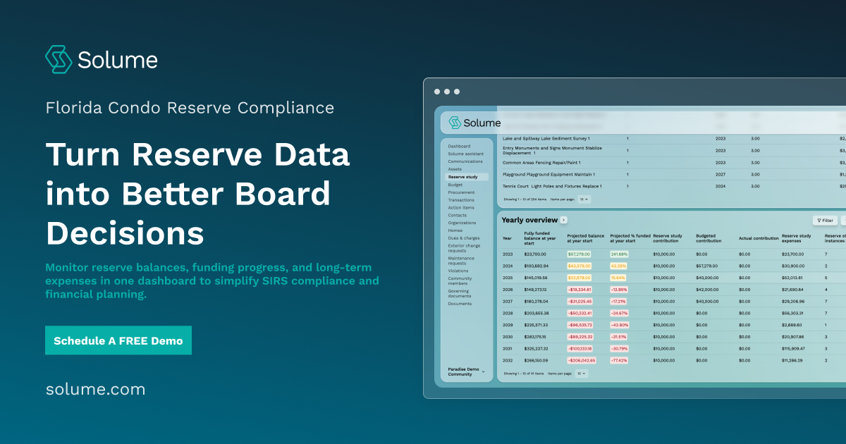The width and height of the screenshot is (846, 444).
Task: Click Budgeted contribution column header
Action: (x=709, y=238)
